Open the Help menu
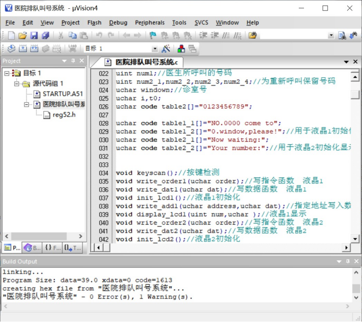The width and height of the screenshot is (362, 322). [253, 23]
